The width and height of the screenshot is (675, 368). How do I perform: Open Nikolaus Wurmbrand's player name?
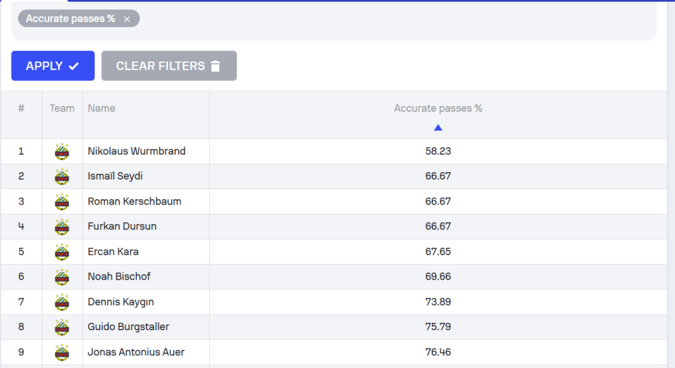[136, 151]
